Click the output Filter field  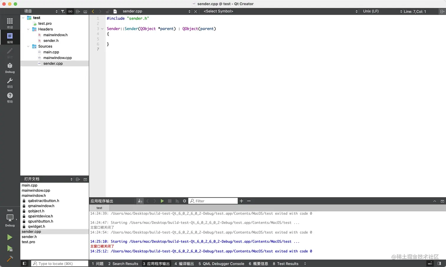(213, 201)
